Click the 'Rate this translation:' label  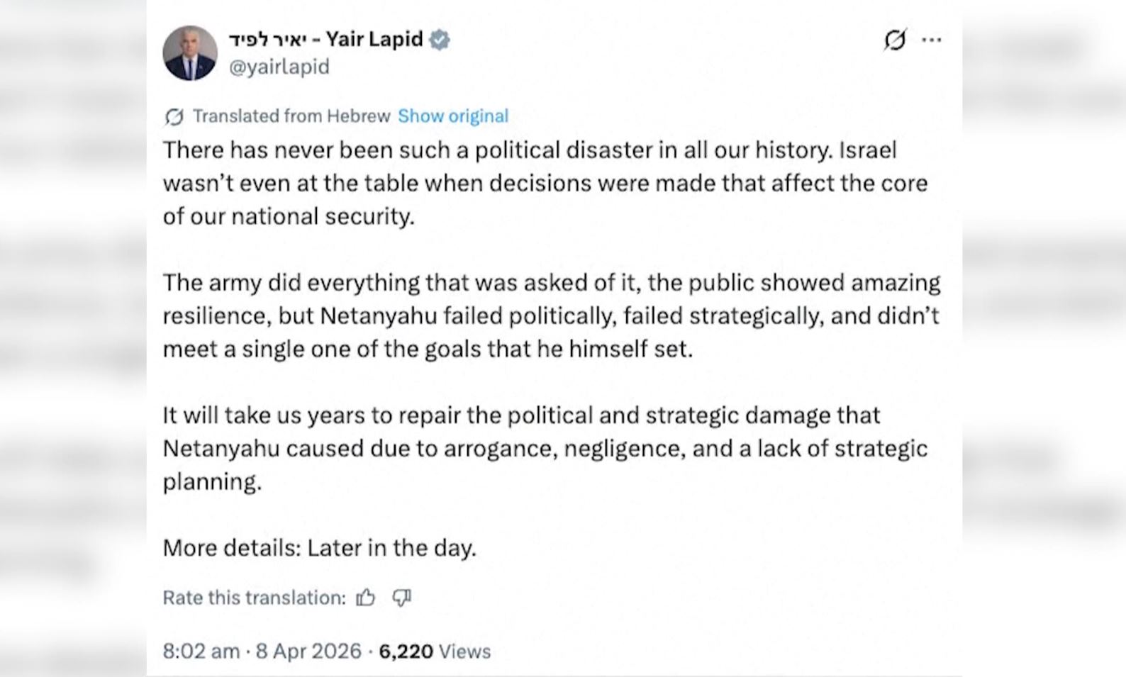coord(254,598)
